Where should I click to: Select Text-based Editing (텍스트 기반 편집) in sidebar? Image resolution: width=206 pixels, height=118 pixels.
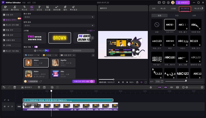click(12, 51)
